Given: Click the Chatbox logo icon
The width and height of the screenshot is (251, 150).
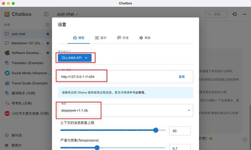Looking at the screenshot, I should (7, 14).
